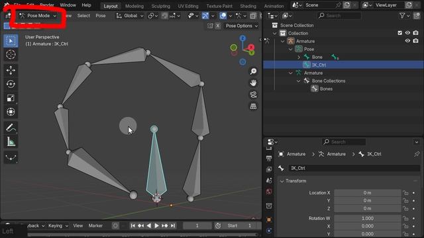This screenshot has width=424, height=238.
Task: Open the Pose Mode dropdown
Action: (x=38, y=16)
